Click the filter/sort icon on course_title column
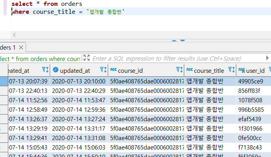Image resolution: width=271 pixels, height=157 pixels. pos(232,70)
